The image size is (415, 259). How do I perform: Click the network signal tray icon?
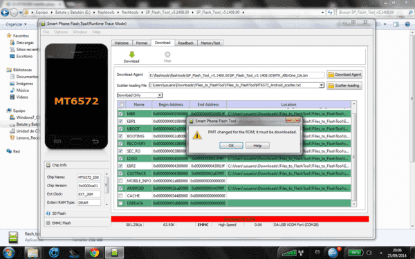(289, 253)
